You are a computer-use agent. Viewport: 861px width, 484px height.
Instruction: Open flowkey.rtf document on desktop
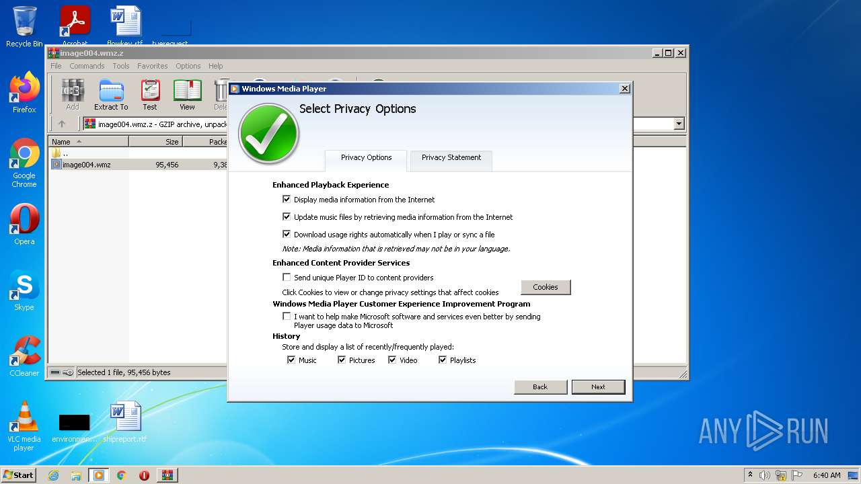pos(126,26)
